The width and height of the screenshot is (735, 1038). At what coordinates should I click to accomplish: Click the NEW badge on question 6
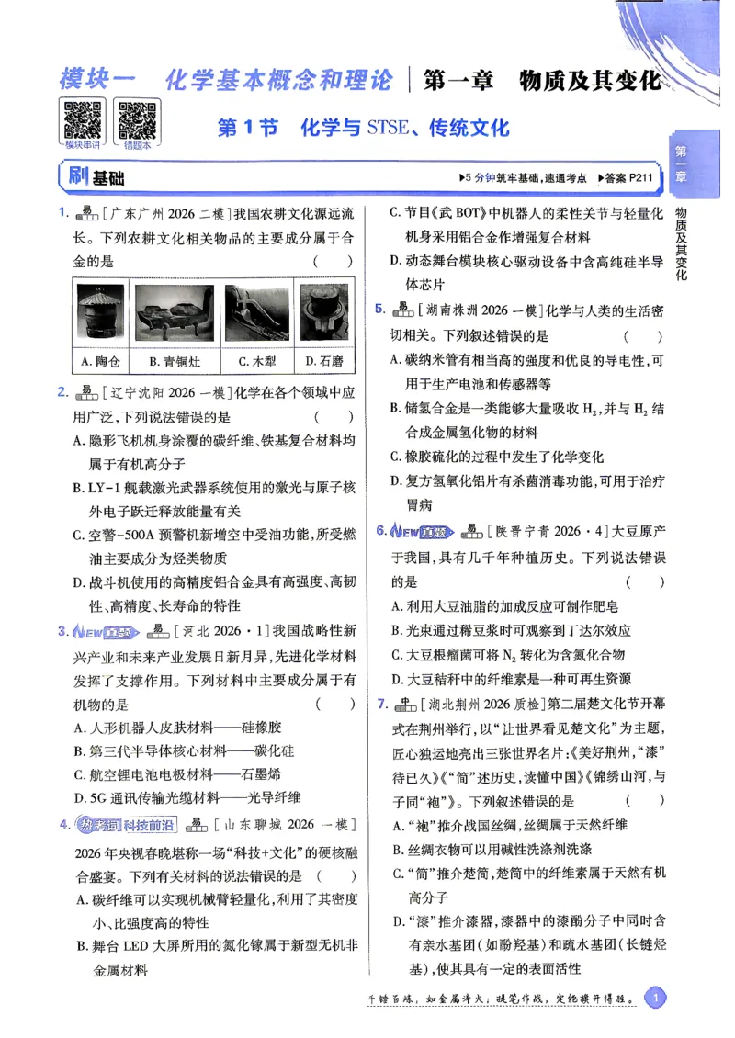click(422, 532)
